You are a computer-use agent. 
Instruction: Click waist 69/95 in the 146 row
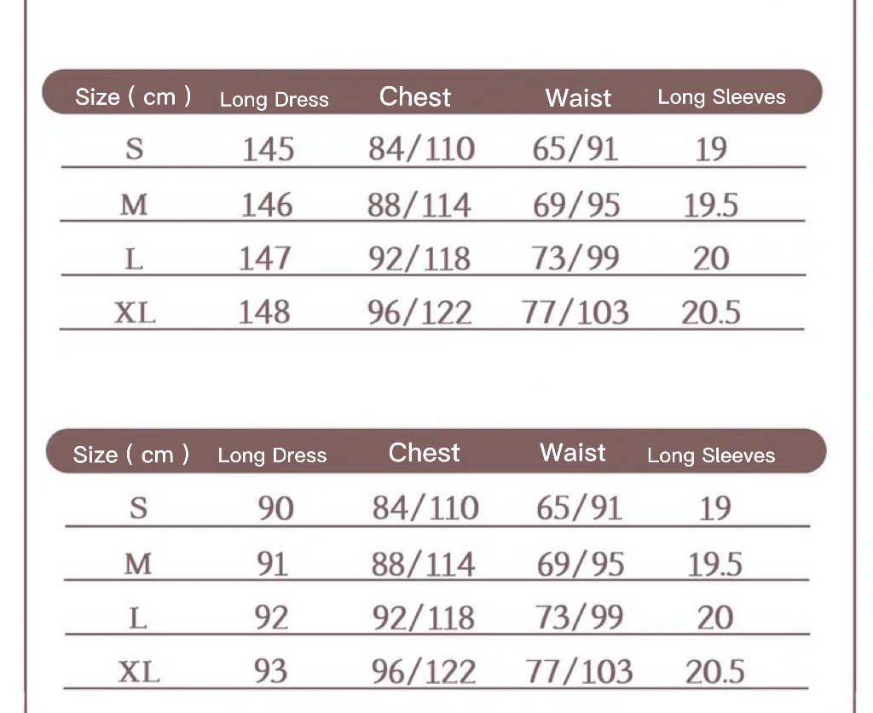coord(576,205)
